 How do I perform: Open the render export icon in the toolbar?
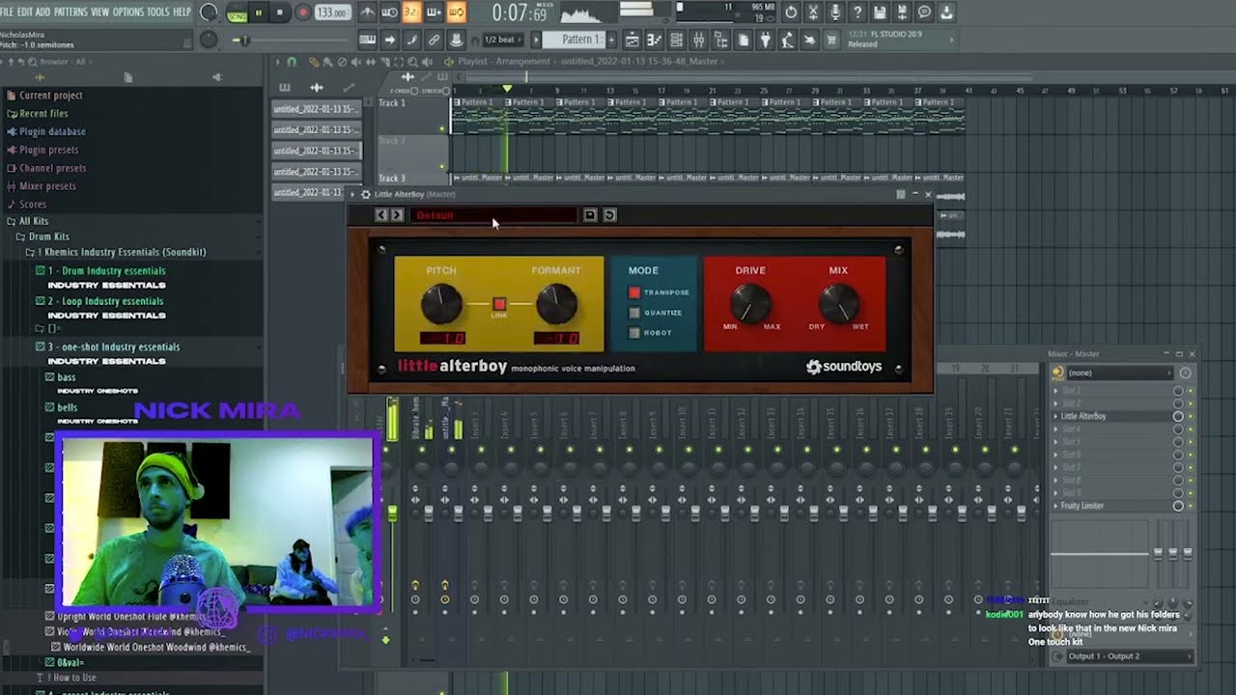(902, 13)
